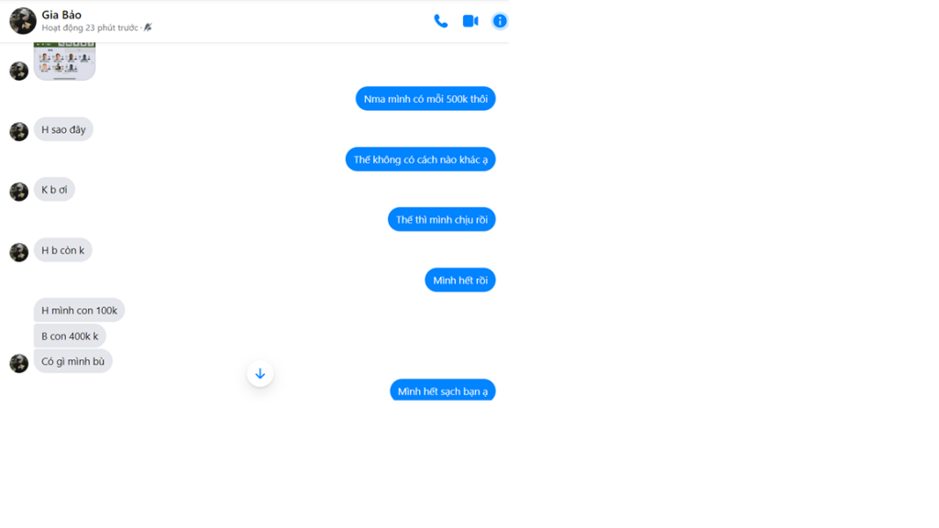Click avatar beside "H sao đây" message

click(18, 131)
